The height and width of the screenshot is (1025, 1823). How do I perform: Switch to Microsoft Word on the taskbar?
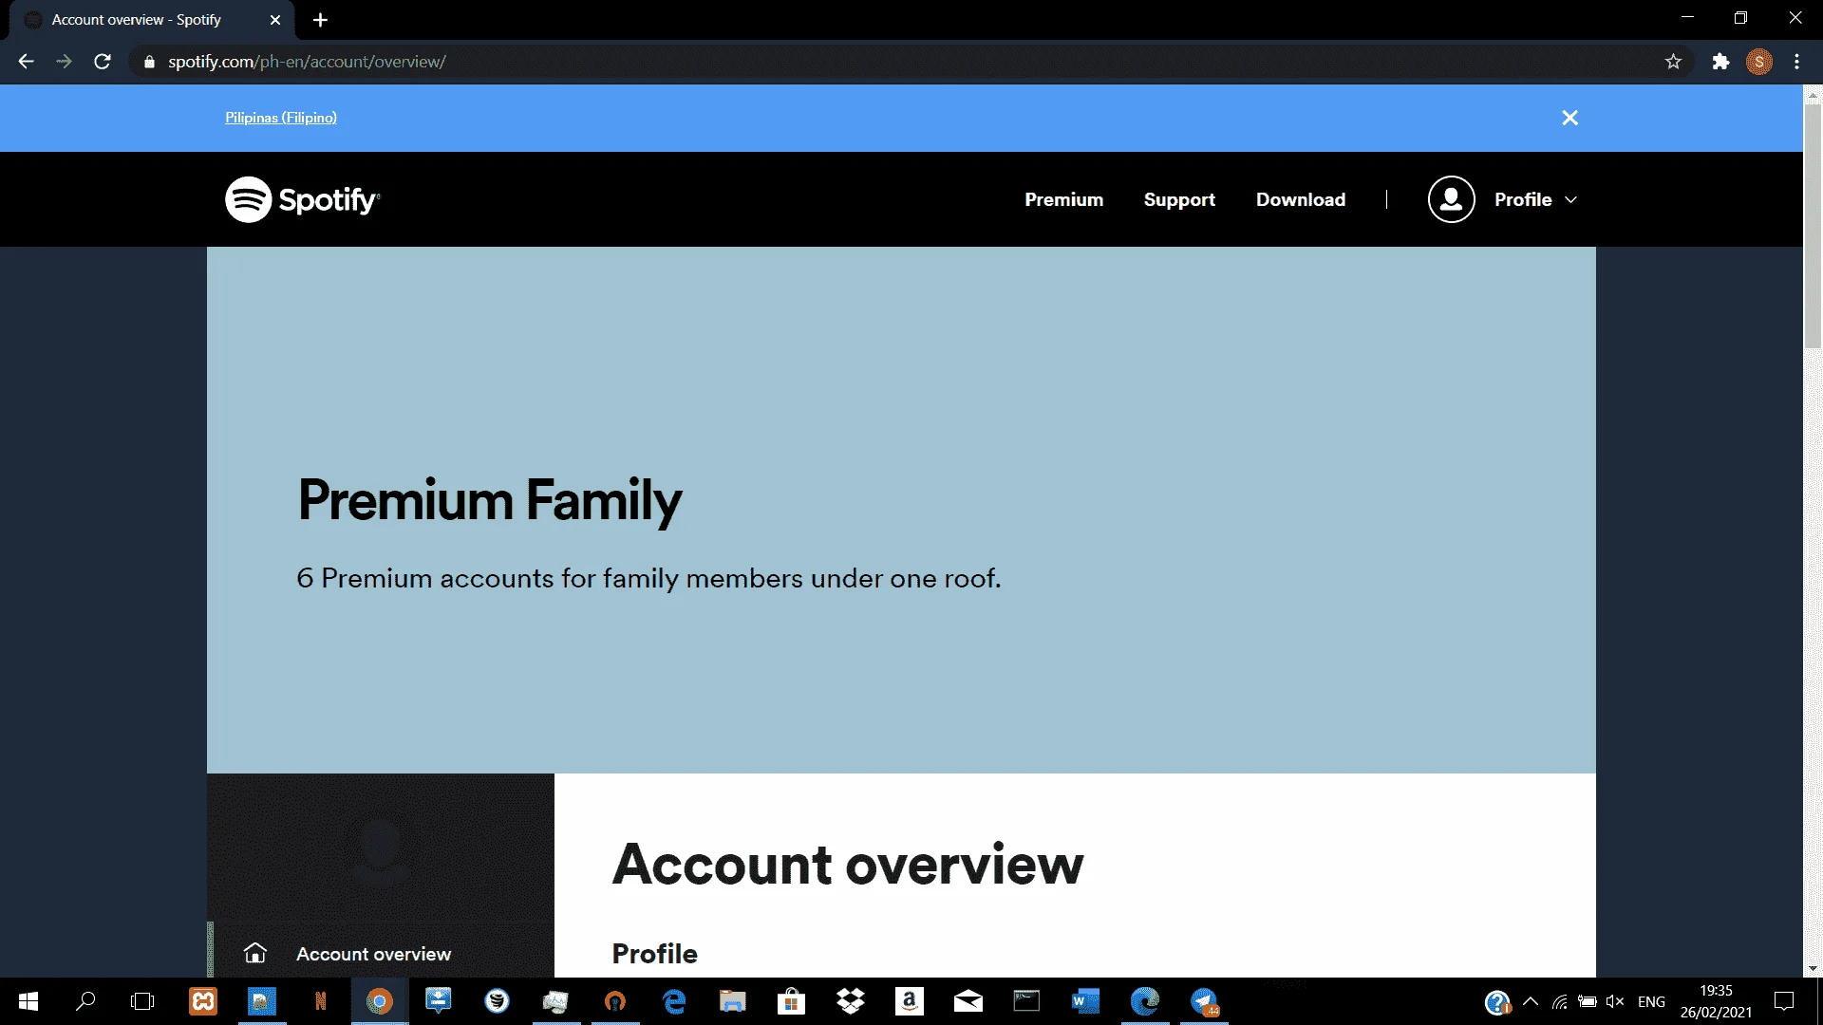[x=1086, y=1001]
